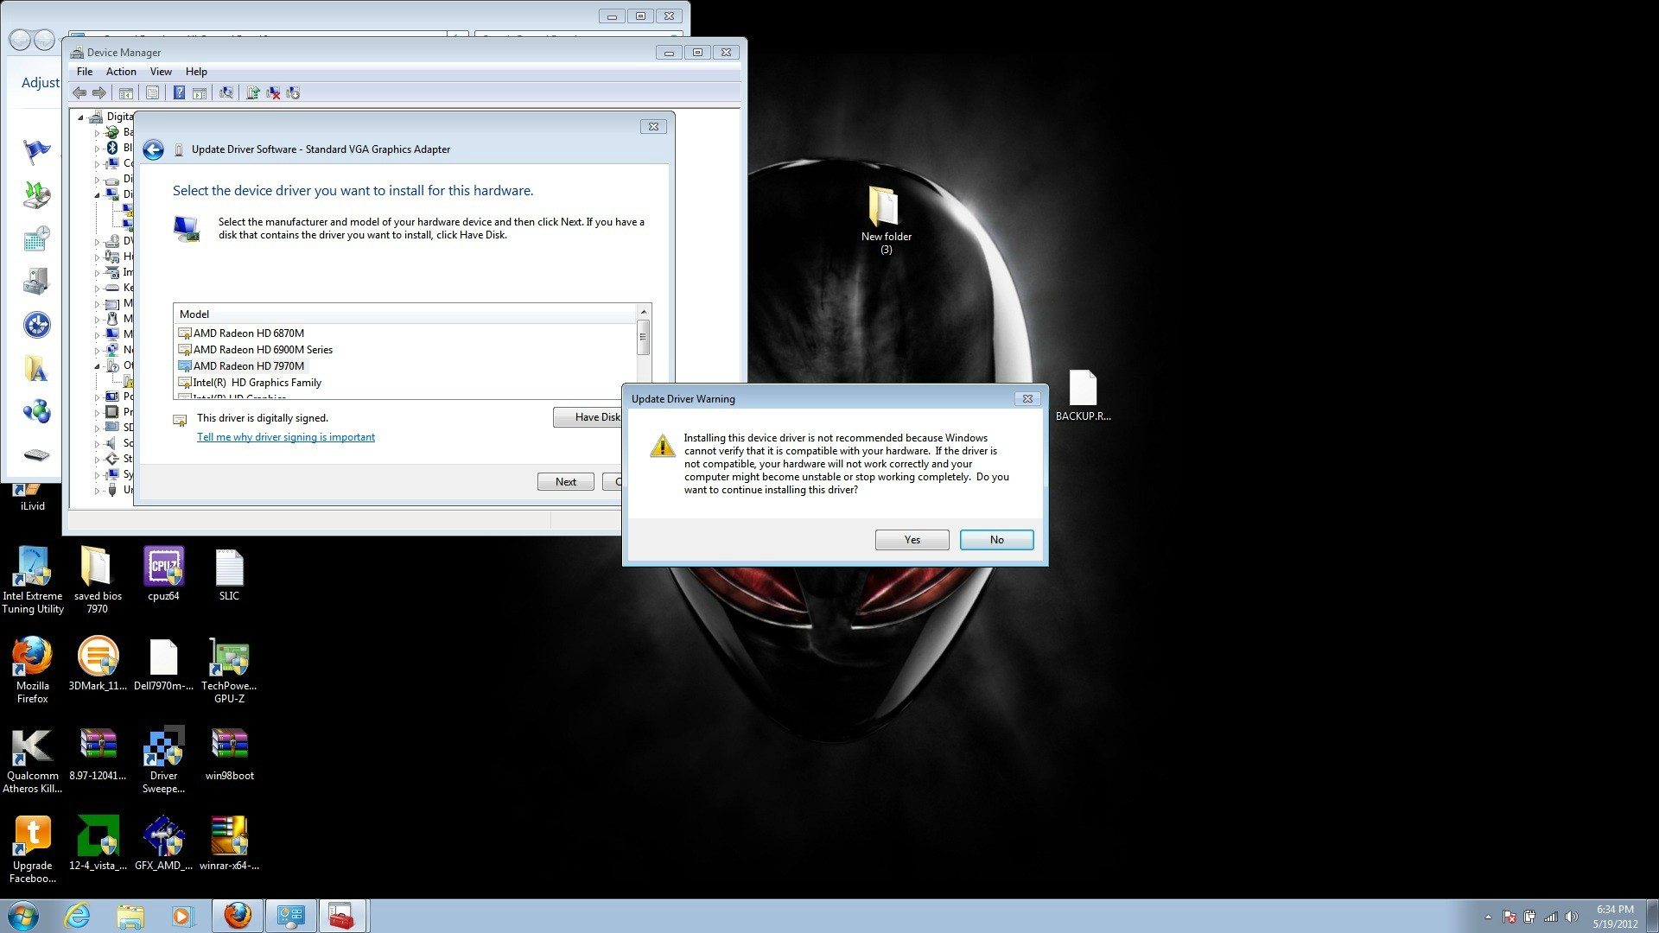Select the Intel Extreme Tuning Utility icon

pyautogui.click(x=33, y=581)
